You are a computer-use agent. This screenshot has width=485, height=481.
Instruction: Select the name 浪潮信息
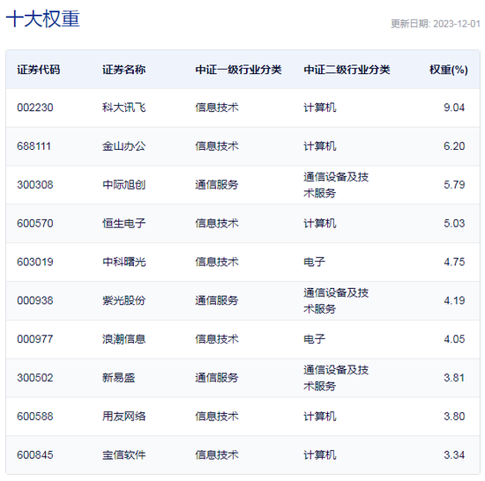(x=123, y=339)
